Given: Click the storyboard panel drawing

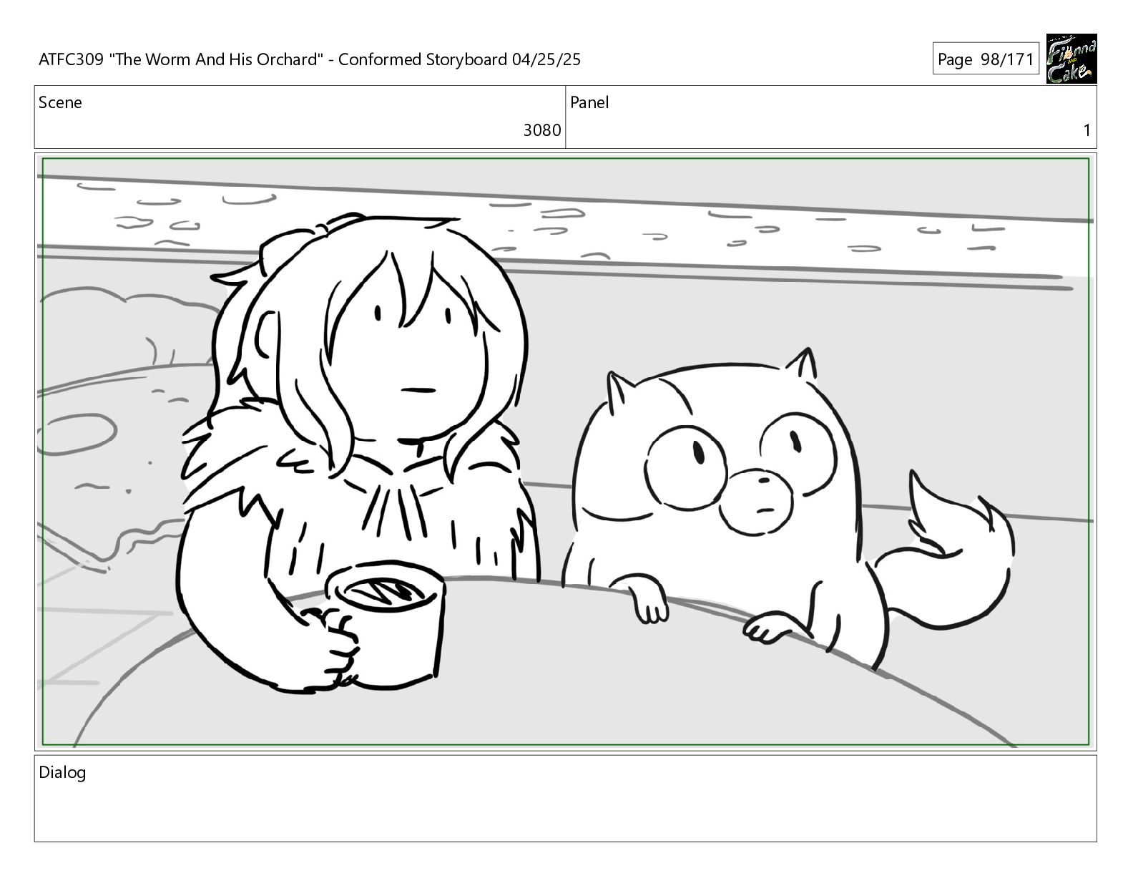Looking at the screenshot, I should pos(565,452).
